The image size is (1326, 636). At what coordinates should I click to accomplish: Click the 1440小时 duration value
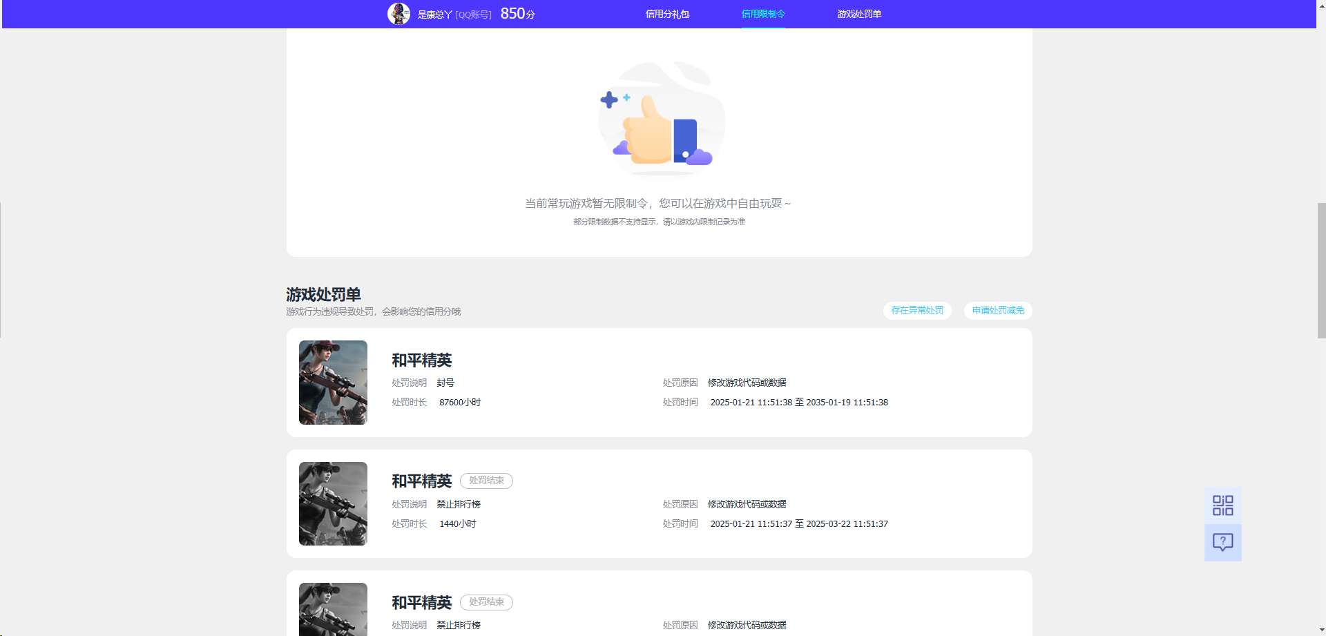458,523
